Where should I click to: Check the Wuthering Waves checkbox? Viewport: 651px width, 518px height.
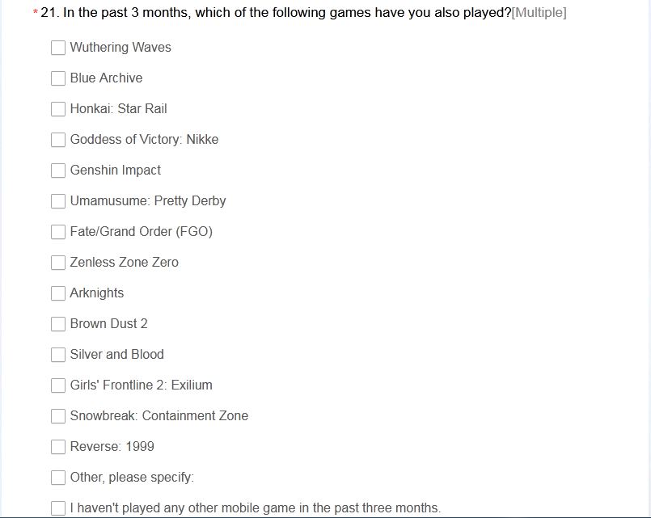tap(58, 48)
